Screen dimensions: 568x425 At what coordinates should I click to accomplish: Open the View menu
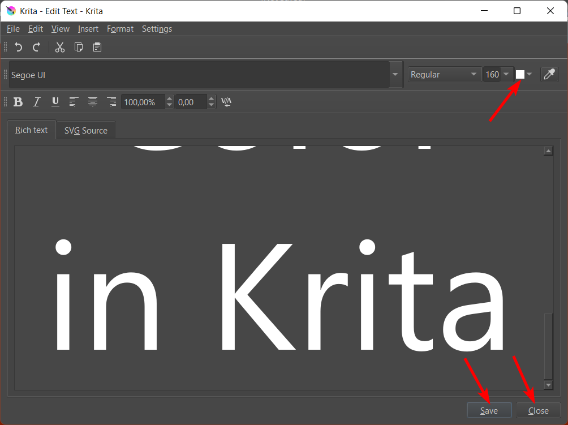60,29
